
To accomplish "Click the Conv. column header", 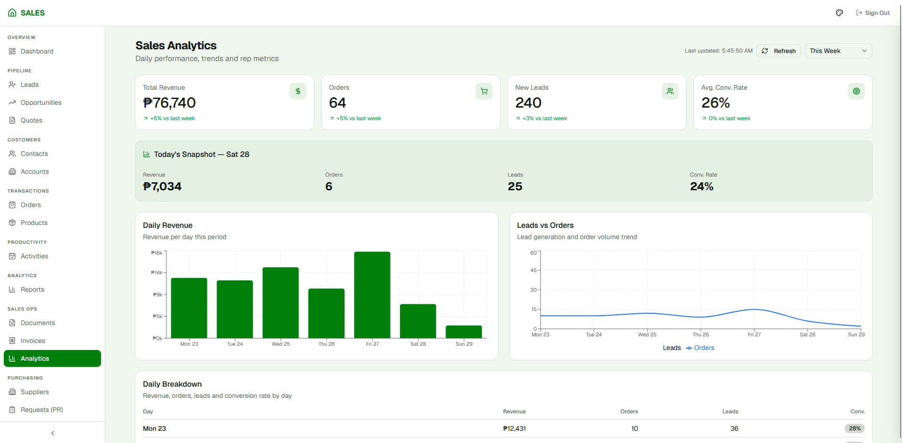I will [x=857, y=412].
